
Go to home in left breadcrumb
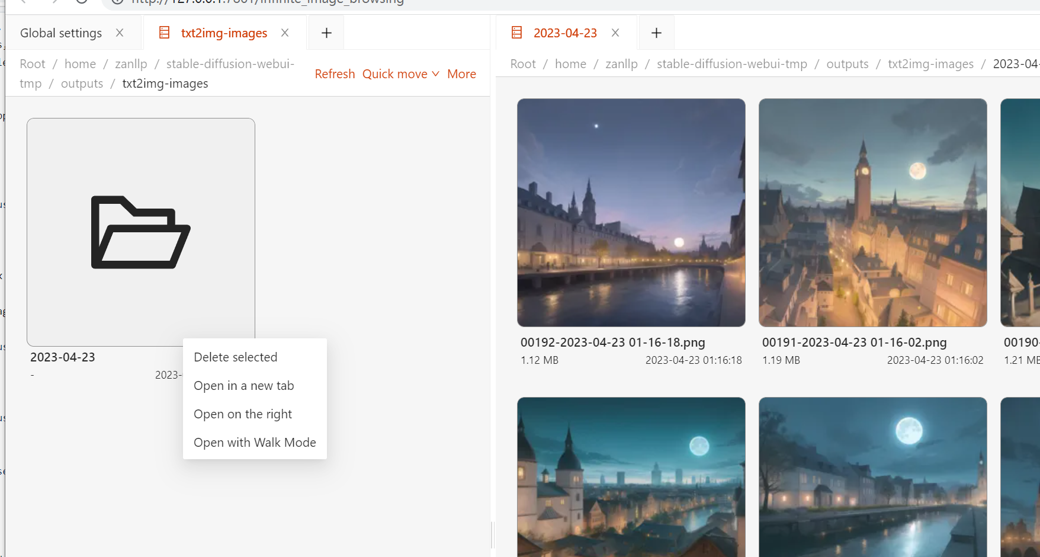pos(80,64)
